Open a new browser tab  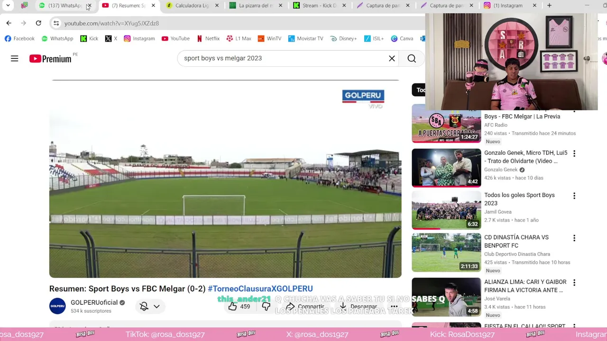pyautogui.click(x=549, y=5)
